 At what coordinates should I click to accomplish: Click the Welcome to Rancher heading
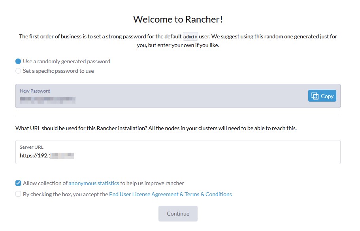178,19
